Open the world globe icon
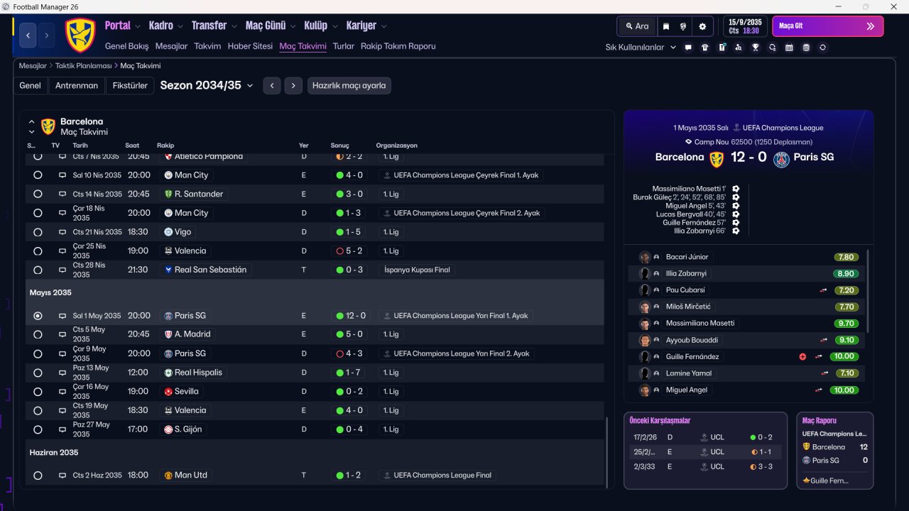The width and height of the screenshot is (909, 511). tap(683, 26)
